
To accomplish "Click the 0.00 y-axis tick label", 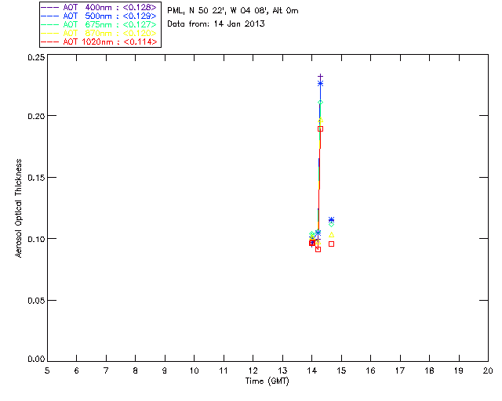I will [36, 359].
